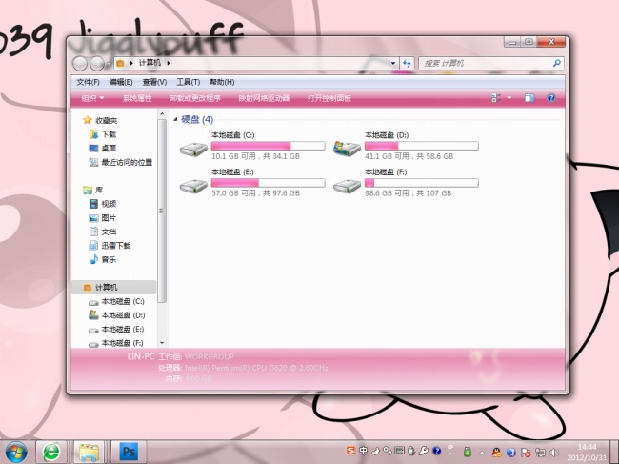Click the E: drive usage bar
The height and width of the screenshot is (464, 619).
268,182
